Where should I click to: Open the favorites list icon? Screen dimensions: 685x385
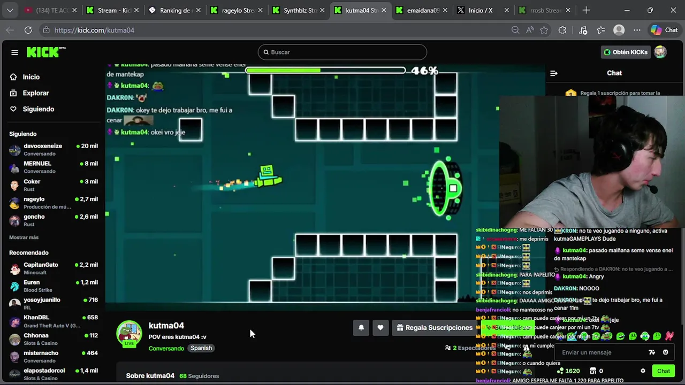tap(601, 30)
